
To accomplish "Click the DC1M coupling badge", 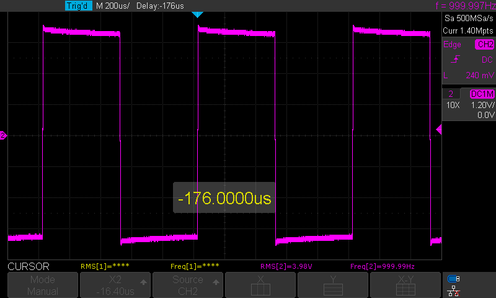I will (x=482, y=94).
